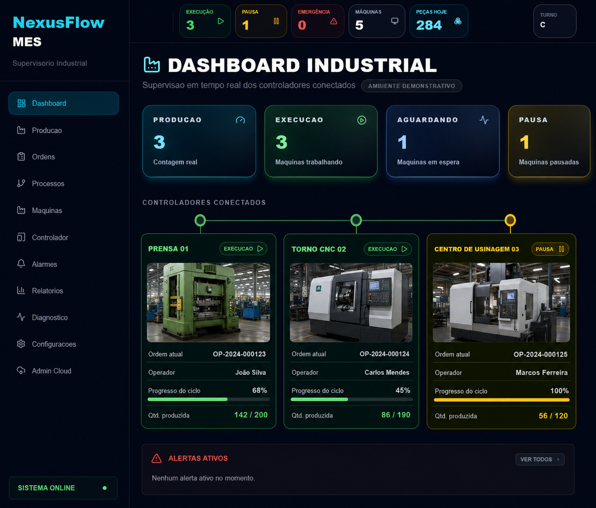The image size is (596, 508).
Task: Click operator name Marcos Ferreira
Action: [542, 373]
